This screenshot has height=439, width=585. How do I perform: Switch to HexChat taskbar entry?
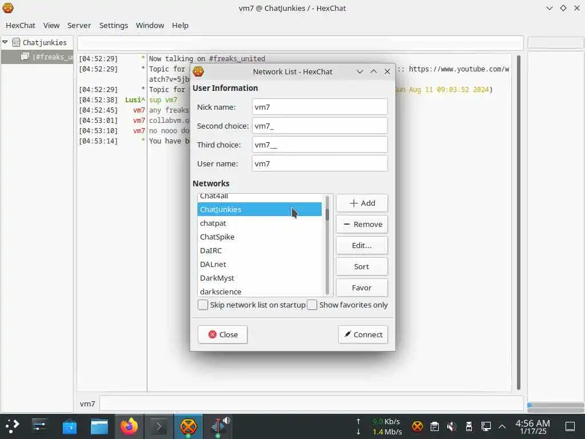(189, 426)
